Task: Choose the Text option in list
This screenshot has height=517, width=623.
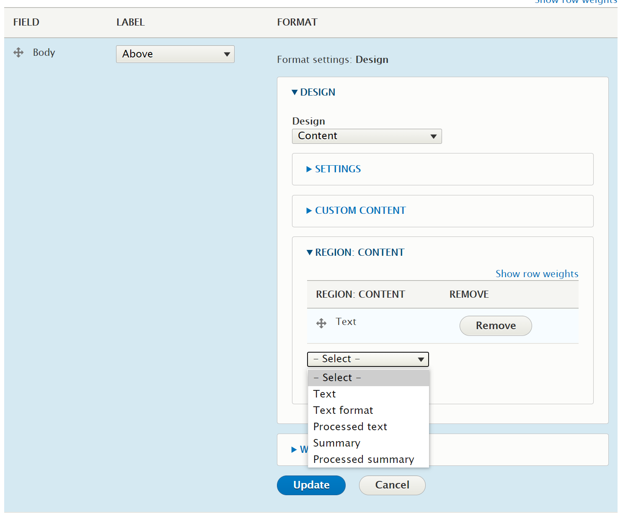Action: pyautogui.click(x=325, y=394)
